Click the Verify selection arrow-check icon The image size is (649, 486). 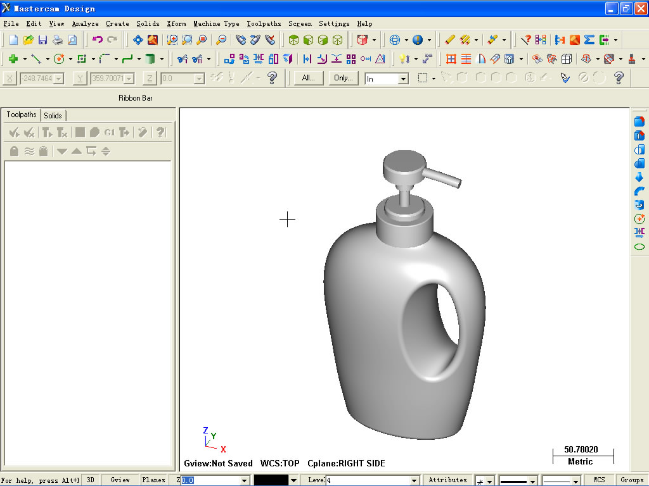[x=565, y=78]
